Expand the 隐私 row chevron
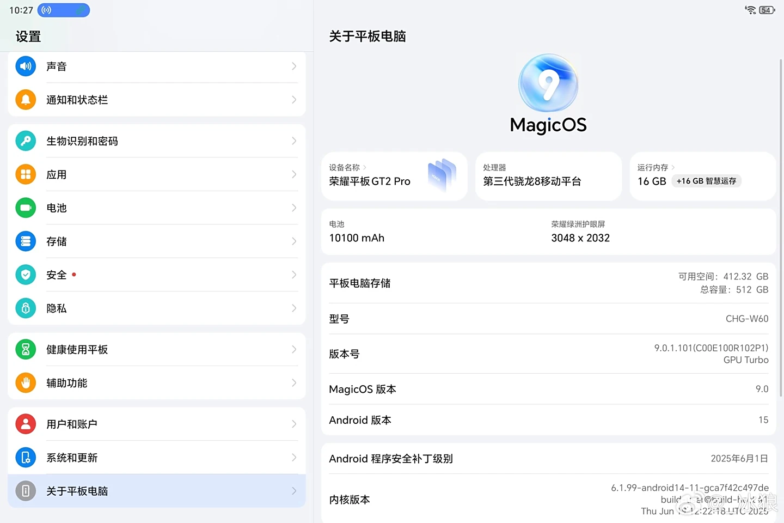784x523 pixels. [x=294, y=308]
